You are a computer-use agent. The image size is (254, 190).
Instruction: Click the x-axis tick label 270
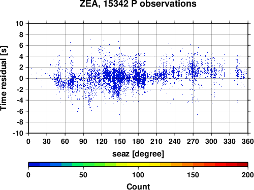[193, 141]
